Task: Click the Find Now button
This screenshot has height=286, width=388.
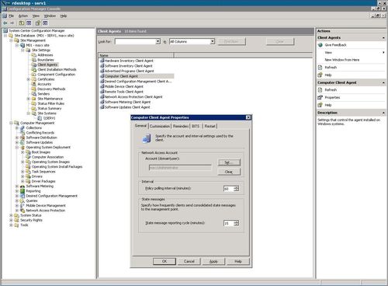Action: point(231,41)
